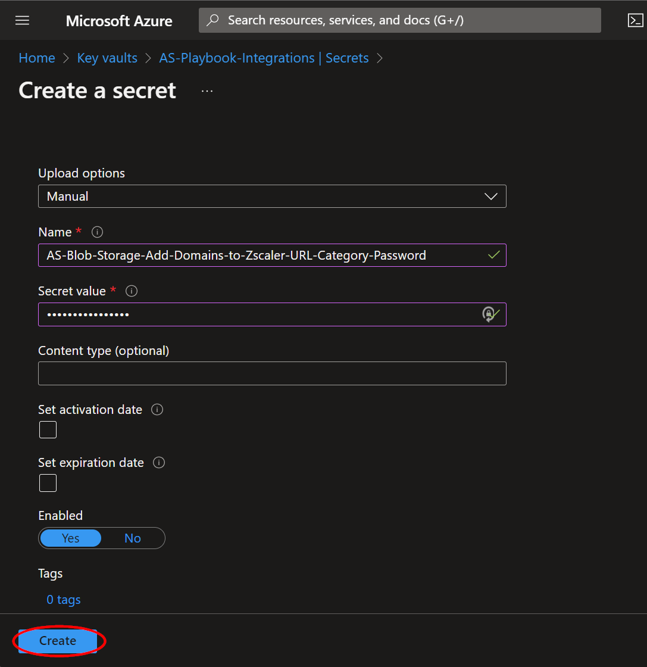
Task: Click the Create button
Action: (58, 641)
